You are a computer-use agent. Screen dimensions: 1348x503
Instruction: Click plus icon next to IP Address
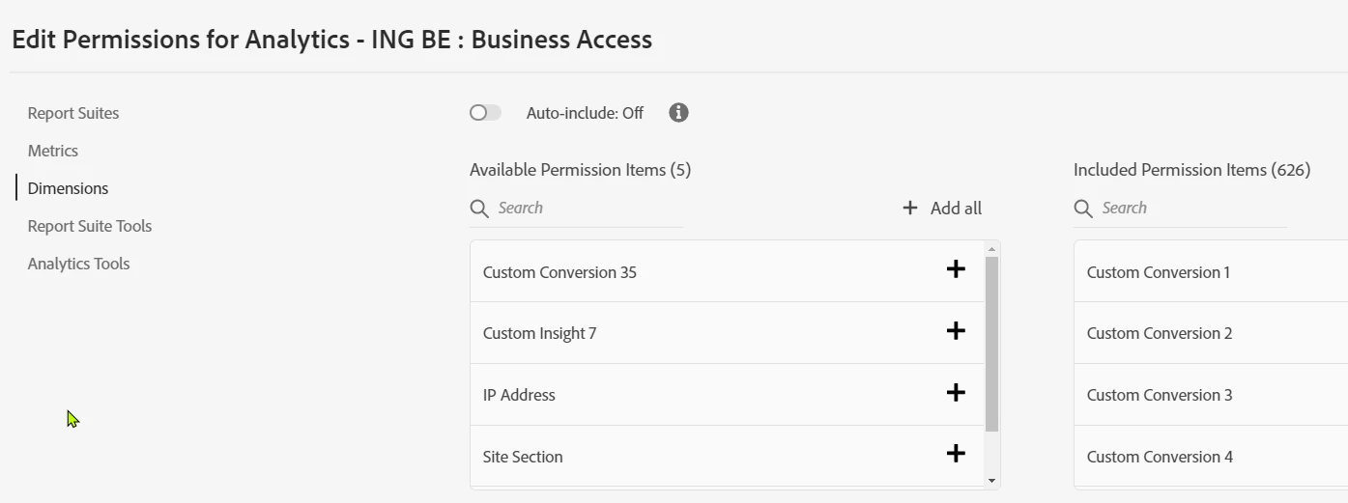(955, 392)
